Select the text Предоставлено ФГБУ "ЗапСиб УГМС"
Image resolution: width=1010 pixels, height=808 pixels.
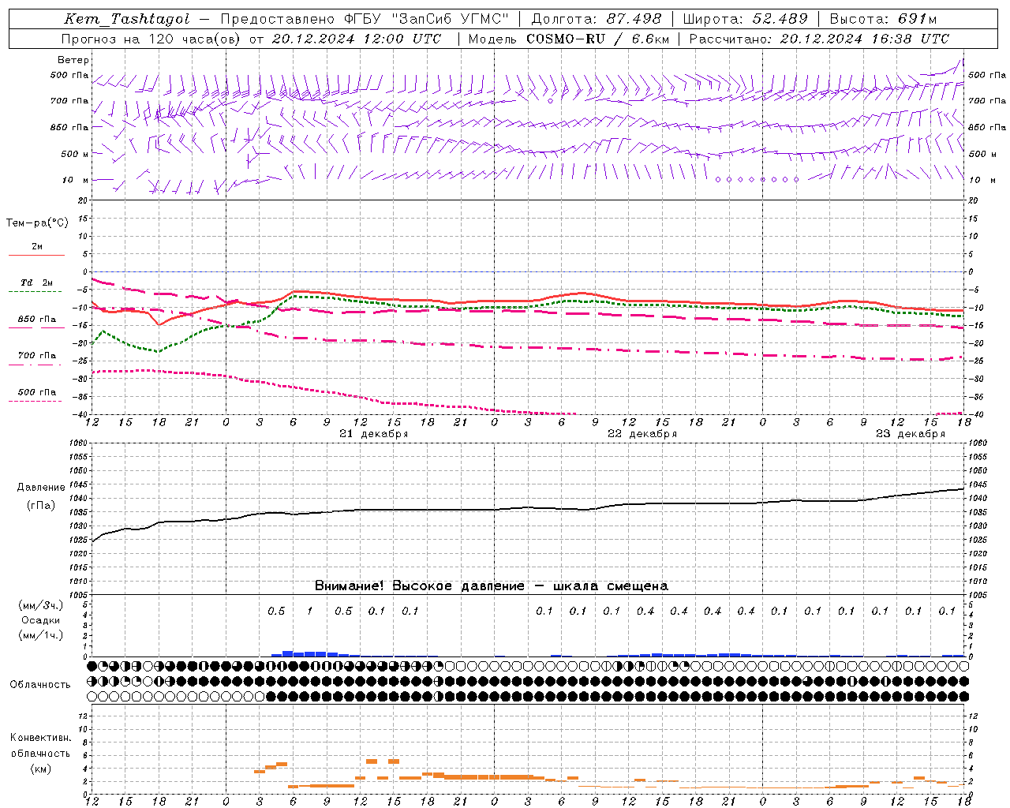pos(365,19)
